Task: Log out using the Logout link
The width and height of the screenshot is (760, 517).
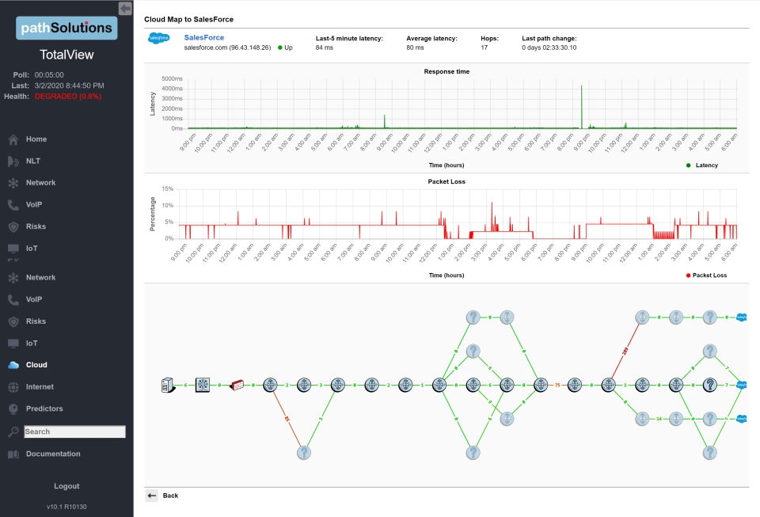Action: pos(66,486)
